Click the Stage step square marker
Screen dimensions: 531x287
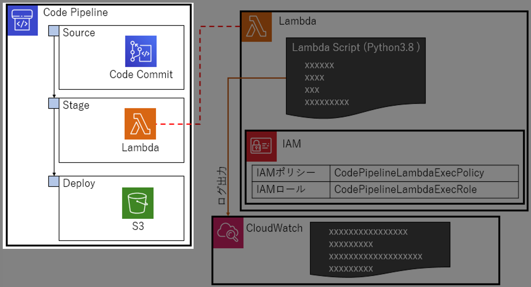(54, 103)
